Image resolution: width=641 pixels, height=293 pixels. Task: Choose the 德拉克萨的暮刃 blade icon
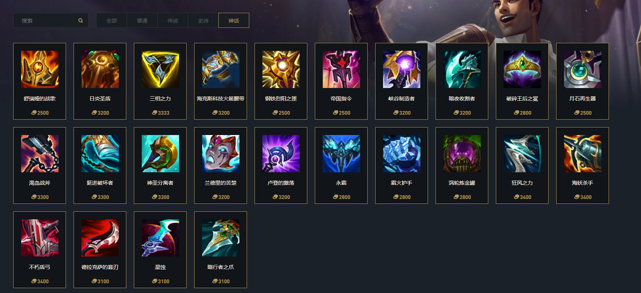[100, 238]
